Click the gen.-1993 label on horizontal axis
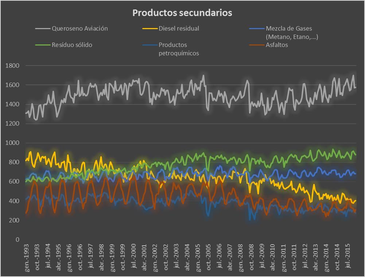The width and height of the screenshot is (365, 277). click(27, 258)
